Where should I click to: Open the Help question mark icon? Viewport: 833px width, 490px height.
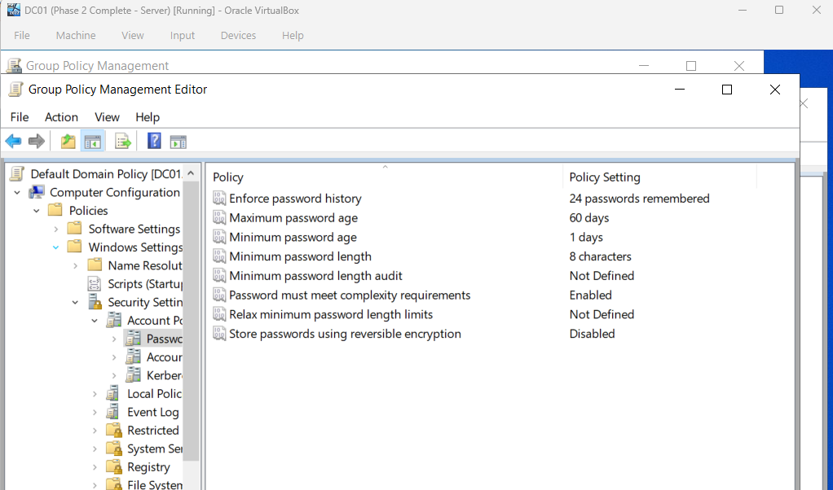pyautogui.click(x=154, y=141)
